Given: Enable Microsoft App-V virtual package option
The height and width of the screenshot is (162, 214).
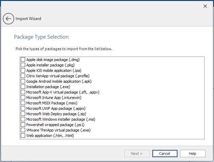Looking at the screenshot, I should pos(23,92).
